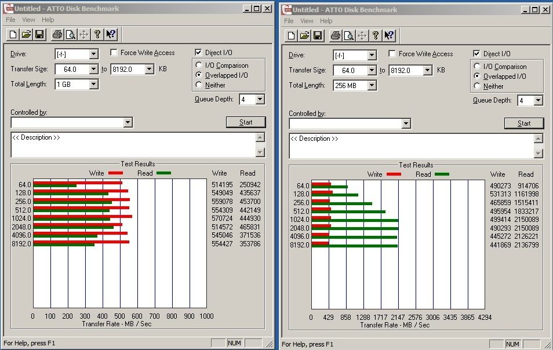Image resolution: width=553 pixels, height=350 pixels.
Task: Open Help menu in left window
Action: point(48,20)
